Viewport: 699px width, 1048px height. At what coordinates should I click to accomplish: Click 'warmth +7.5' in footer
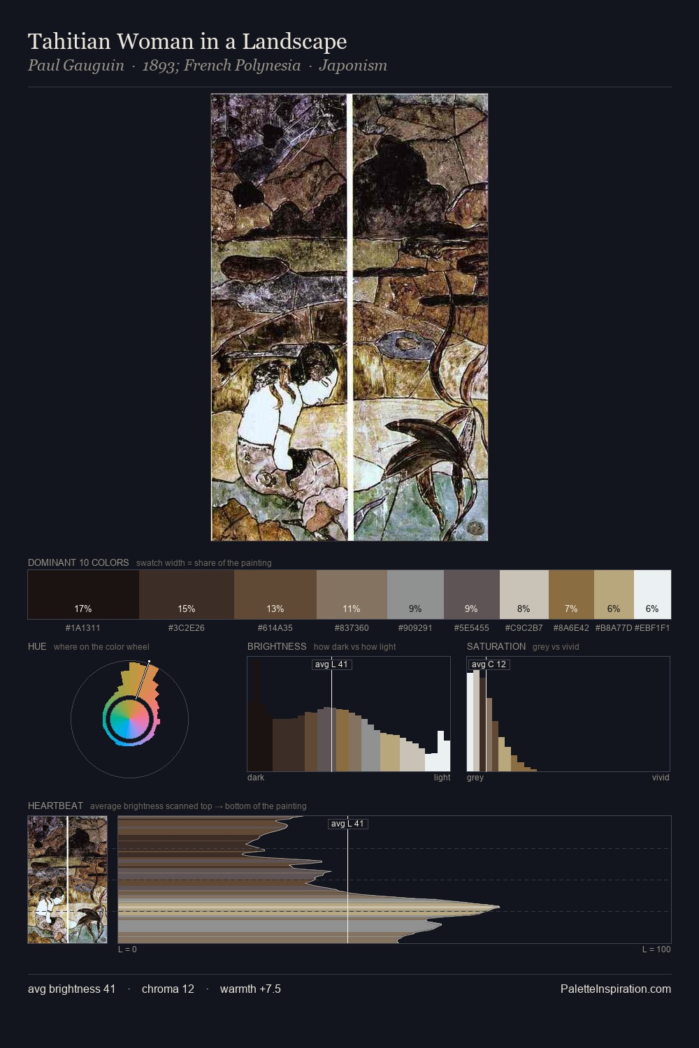pyautogui.click(x=250, y=989)
